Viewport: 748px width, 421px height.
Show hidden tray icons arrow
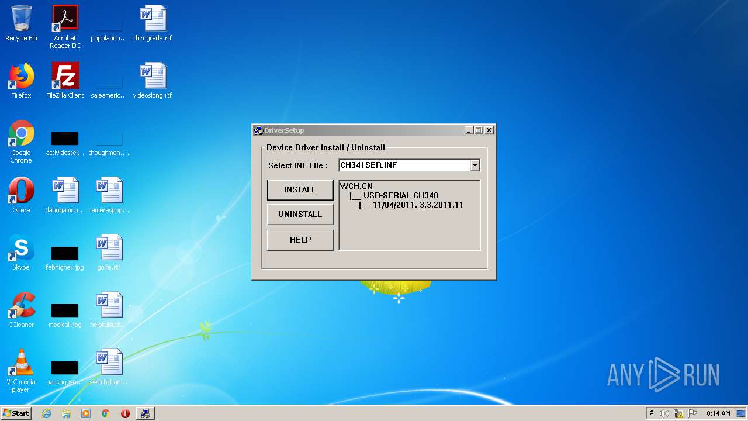652,413
